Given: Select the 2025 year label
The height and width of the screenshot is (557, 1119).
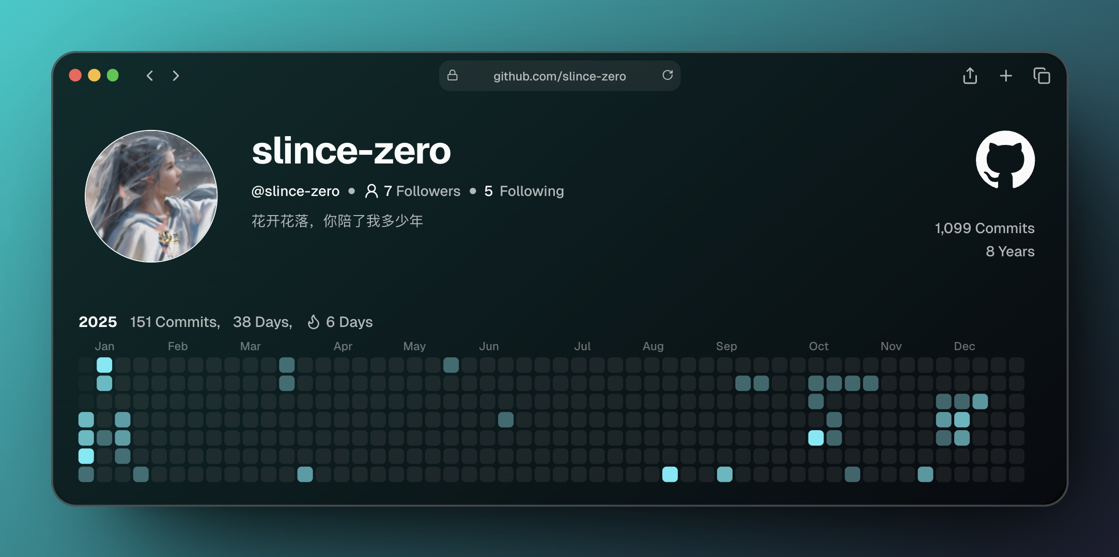Looking at the screenshot, I should click(98, 322).
